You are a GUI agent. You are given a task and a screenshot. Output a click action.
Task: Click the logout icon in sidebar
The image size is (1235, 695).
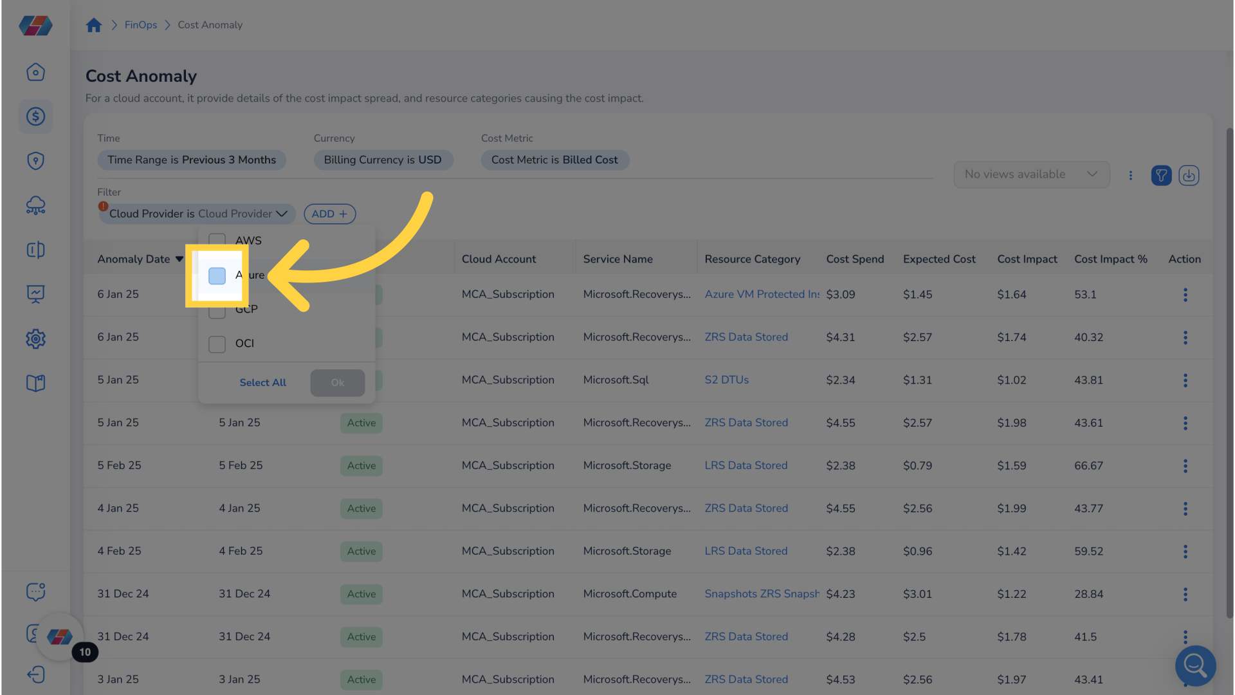(x=35, y=674)
